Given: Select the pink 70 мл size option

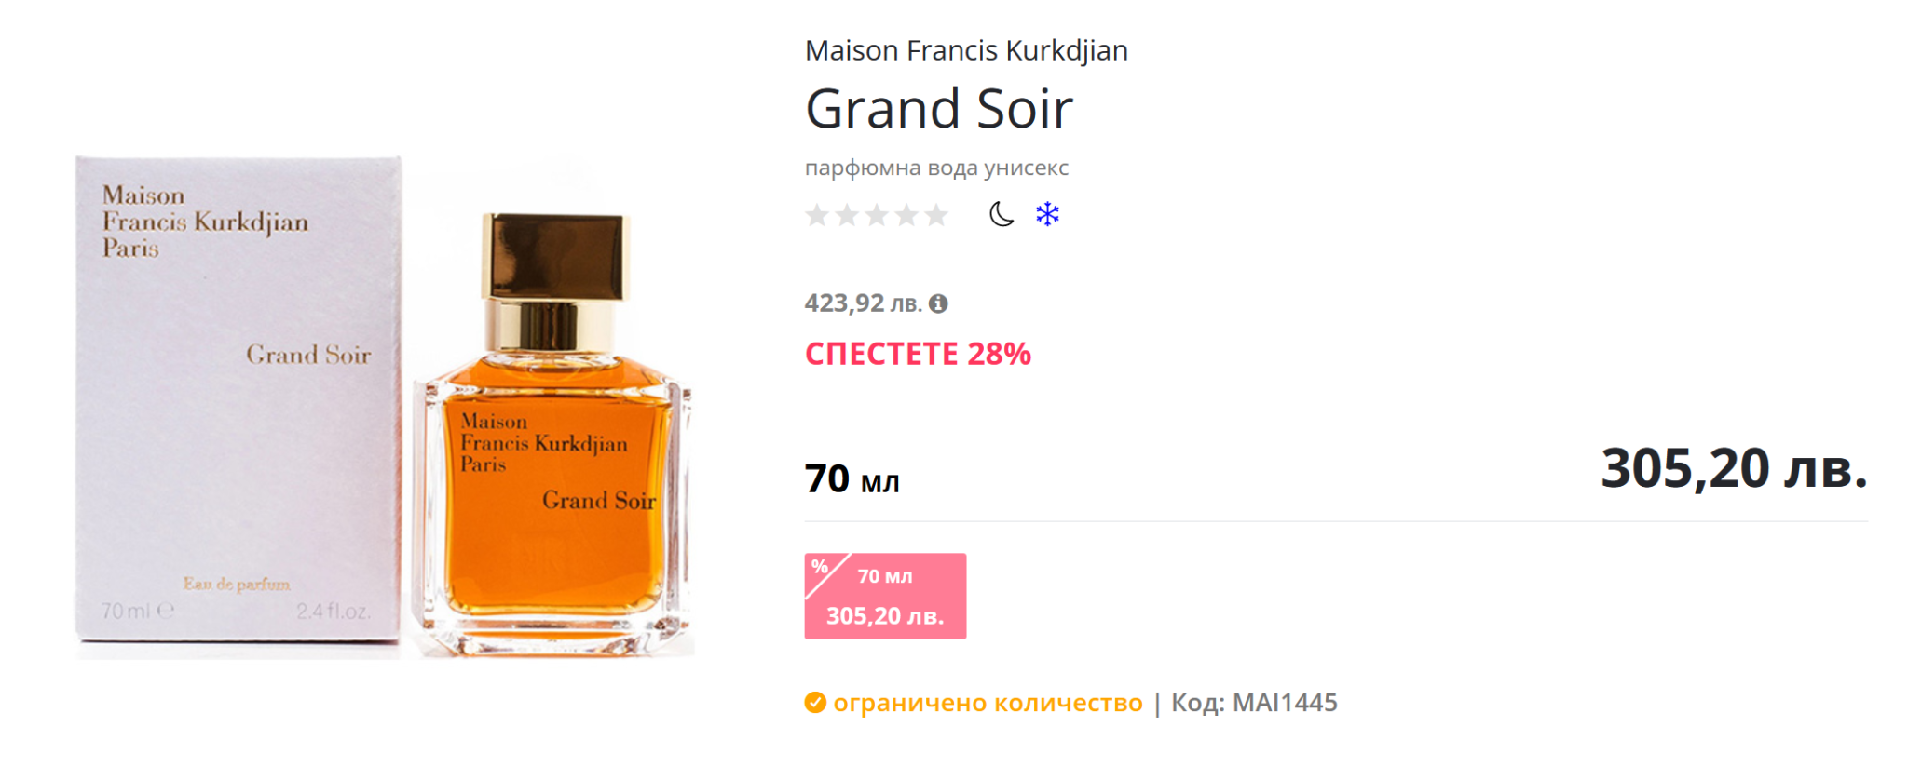Looking at the screenshot, I should 885,597.
